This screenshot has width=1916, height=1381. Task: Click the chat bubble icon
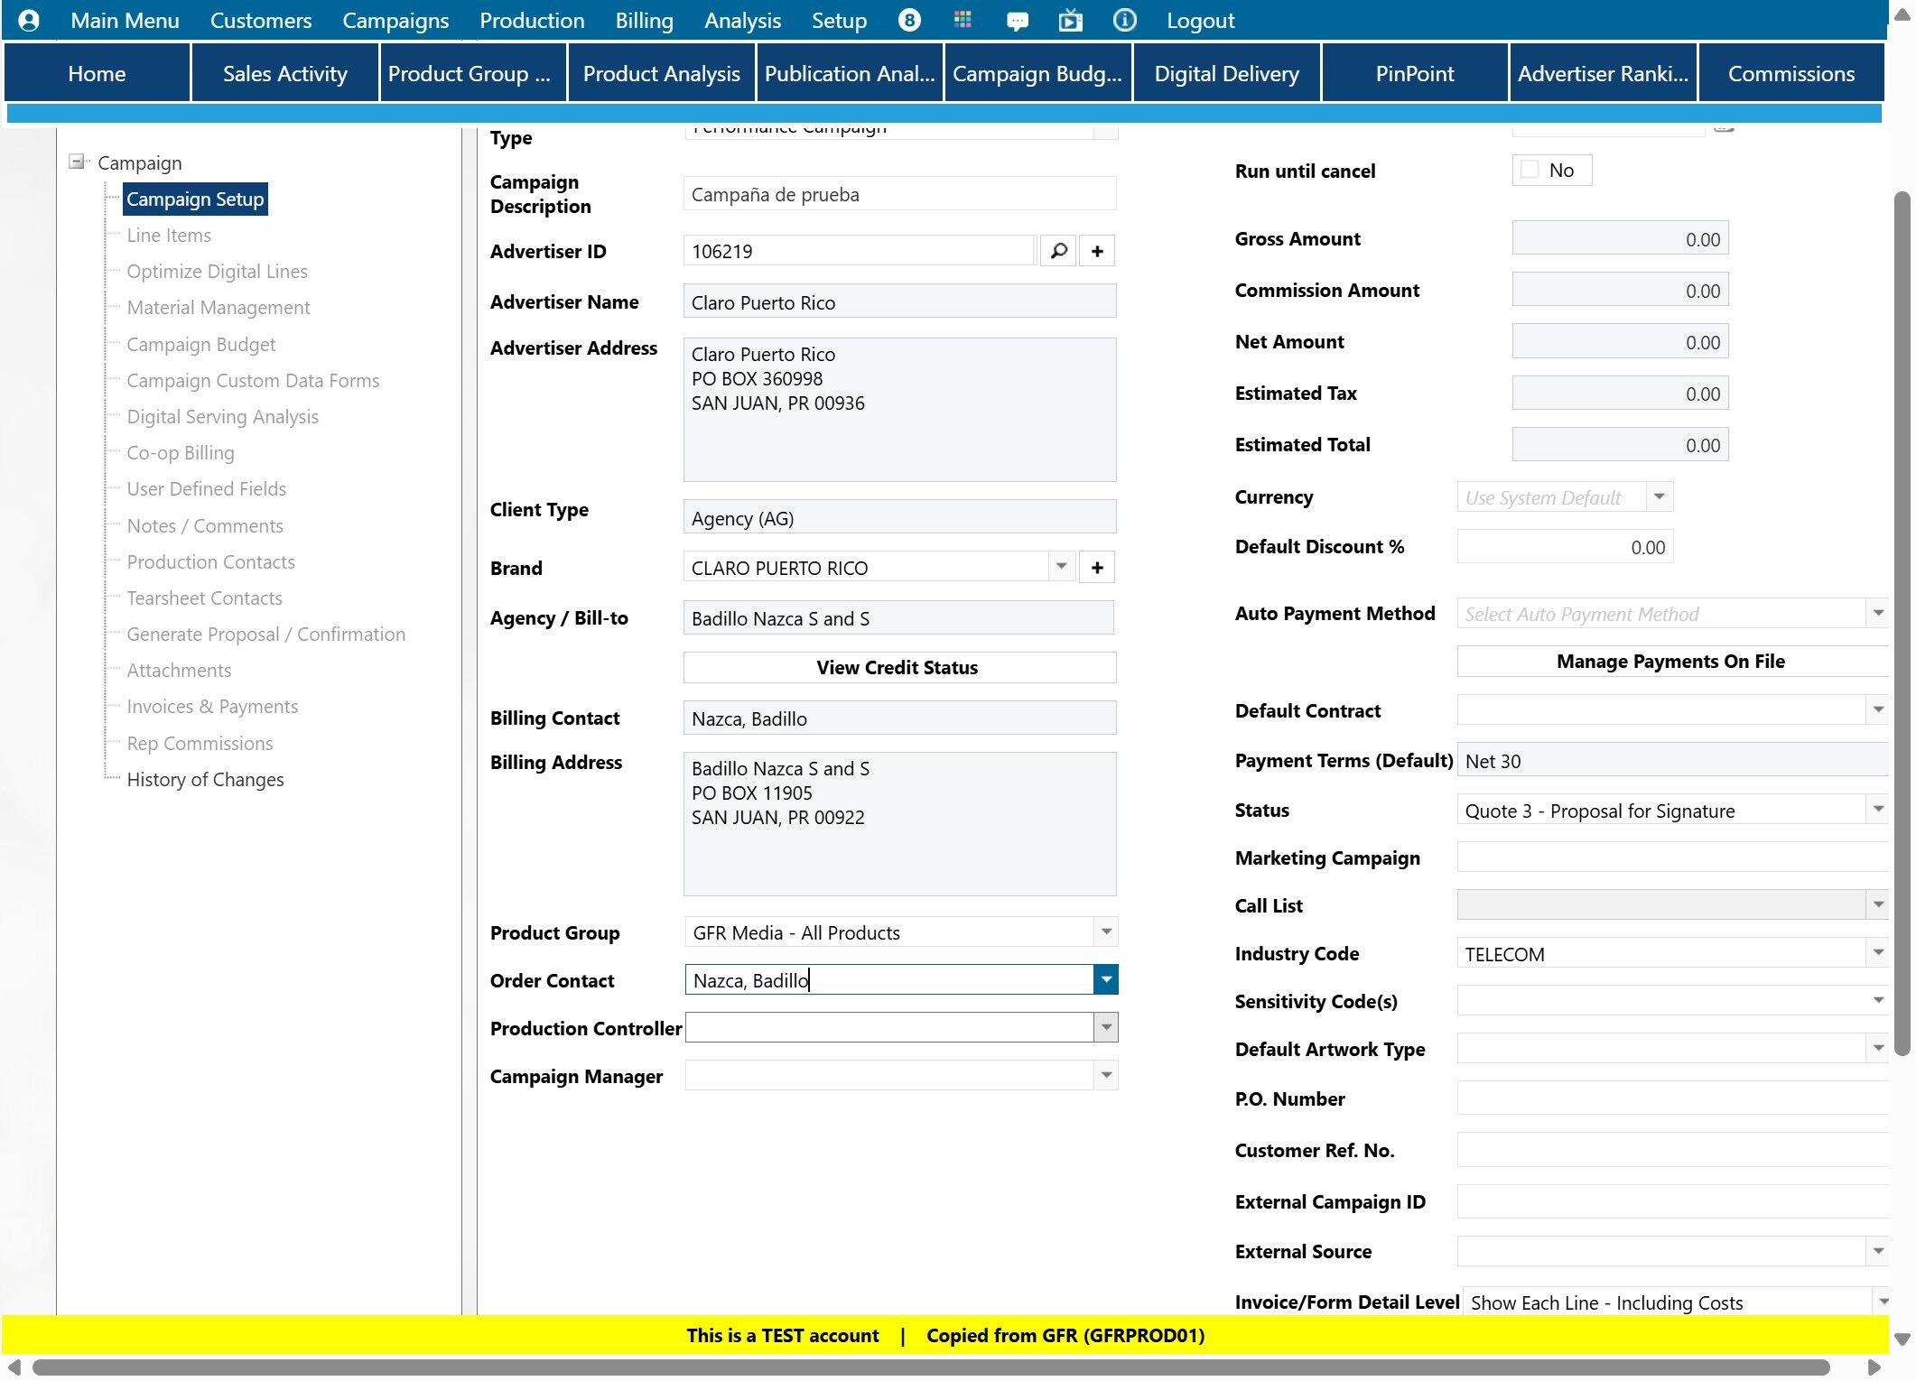point(1017,21)
